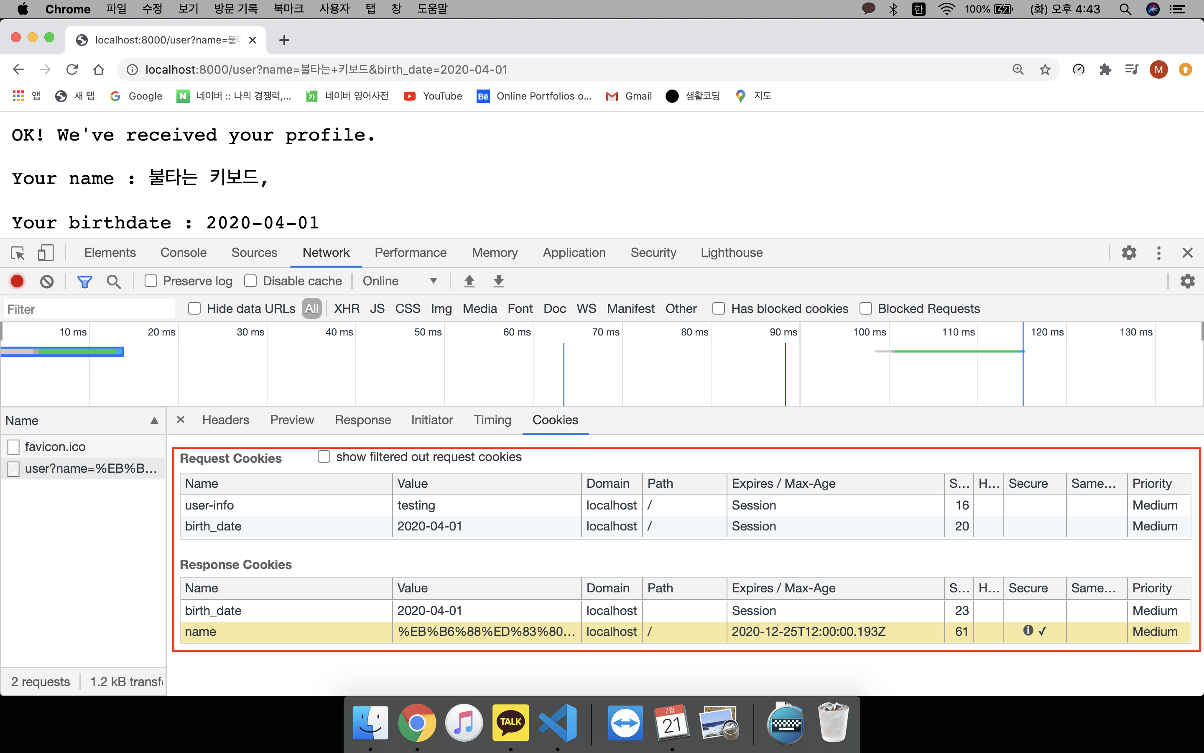
Task: Click the red record network log button
Action: 17,282
